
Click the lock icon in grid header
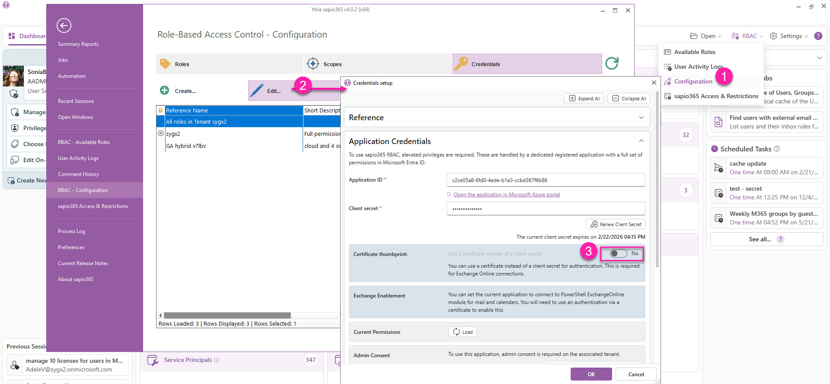160,110
